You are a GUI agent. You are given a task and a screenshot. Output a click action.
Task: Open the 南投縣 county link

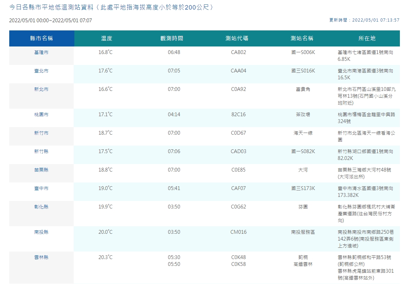[41, 232]
